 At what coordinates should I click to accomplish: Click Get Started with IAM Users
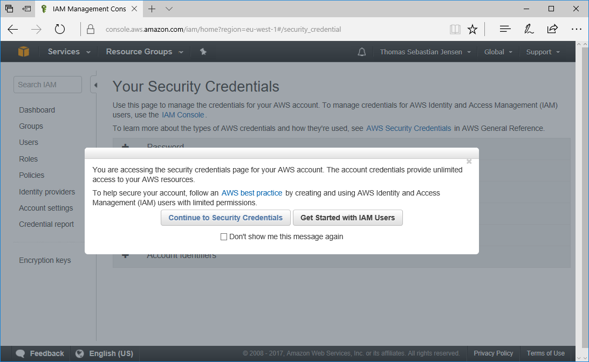point(347,218)
